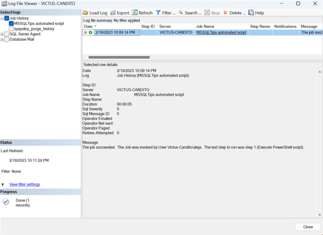Click the Load Log folder icon
The image size is (323, 235).
point(85,13)
